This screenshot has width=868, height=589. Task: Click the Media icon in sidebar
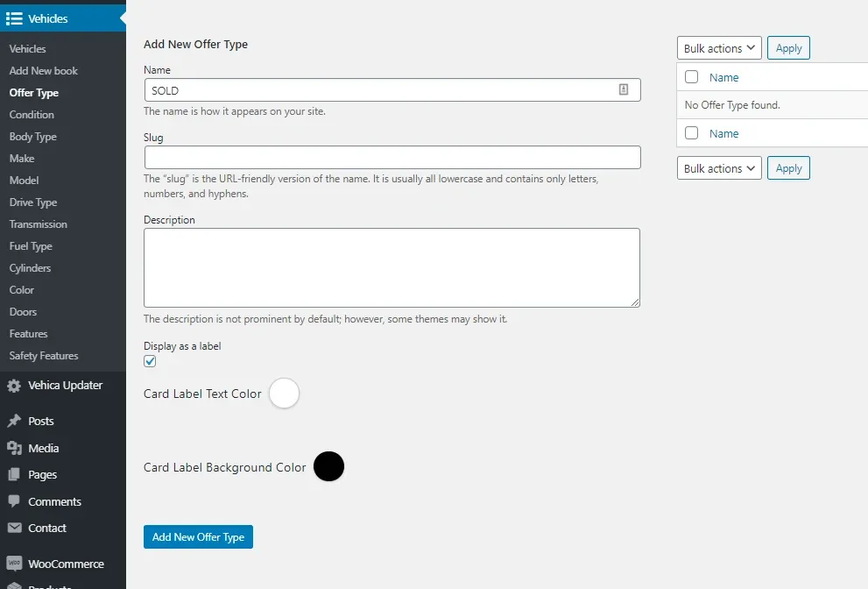14,448
